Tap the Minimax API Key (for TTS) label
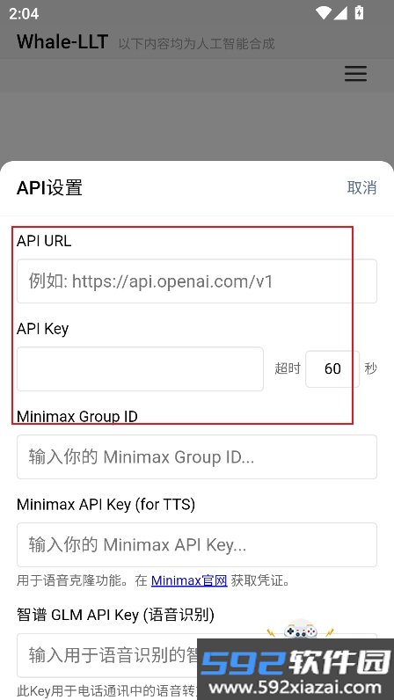This screenshot has width=394, height=700. tap(106, 505)
